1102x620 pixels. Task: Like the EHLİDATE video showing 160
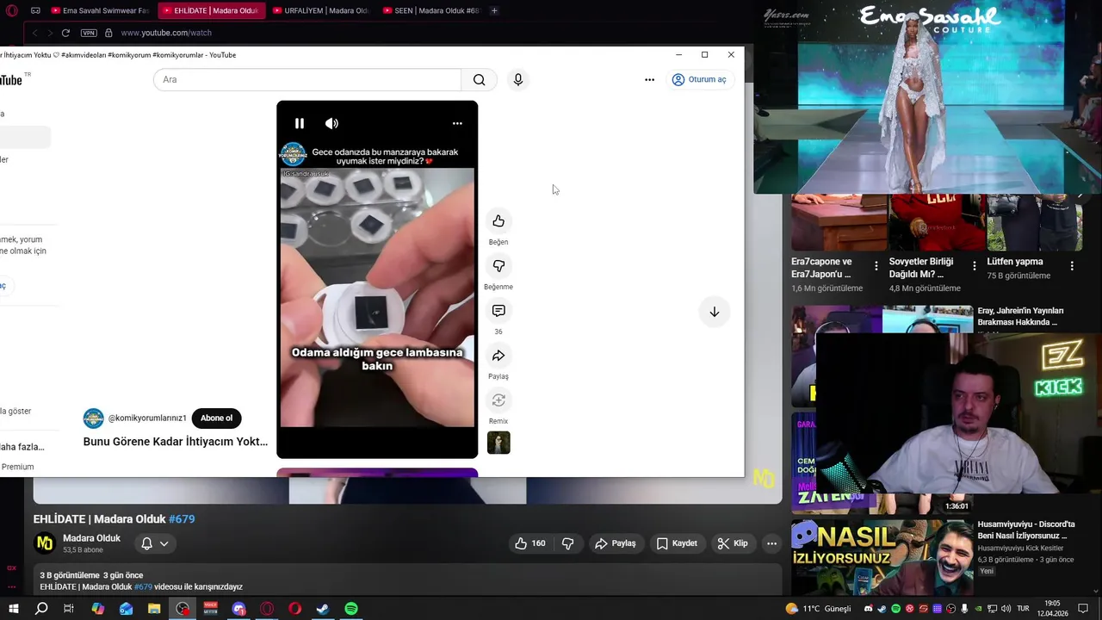pos(530,543)
